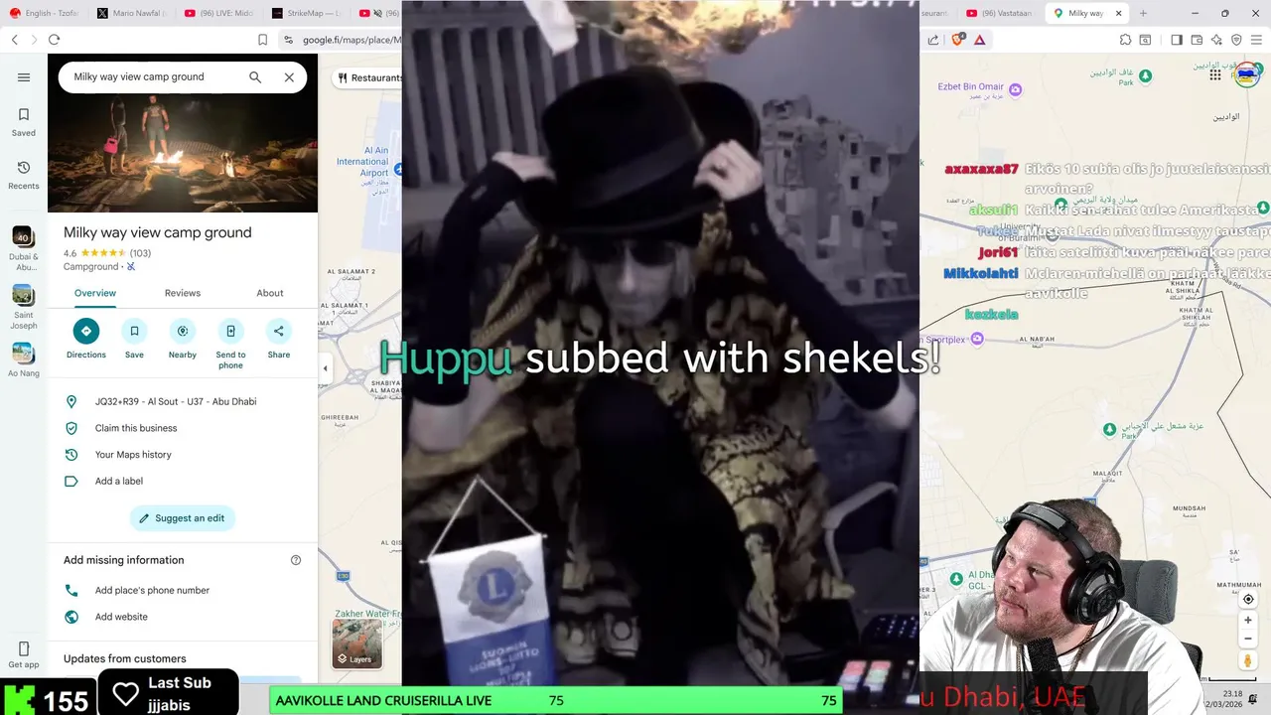1271x715 pixels.
Task: Open the Saint Joseph recent item
Action: (24, 308)
